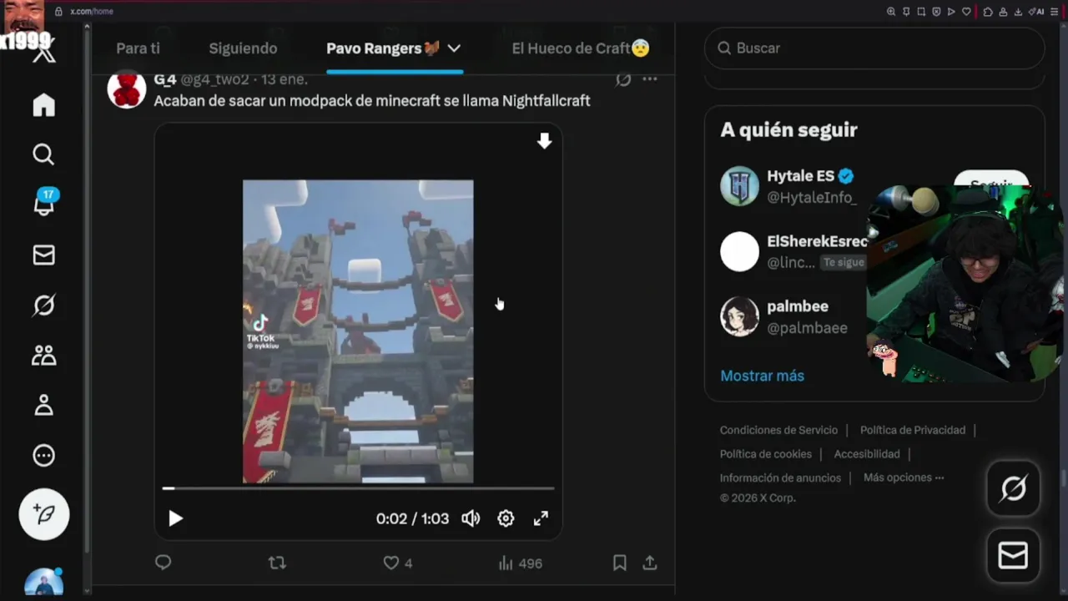This screenshot has height=601, width=1068.
Task: Take snapshot with browser crop icon
Action: pos(921,12)
